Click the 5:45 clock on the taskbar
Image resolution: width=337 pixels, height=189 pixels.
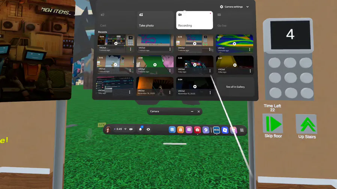(x=119, y=129)
